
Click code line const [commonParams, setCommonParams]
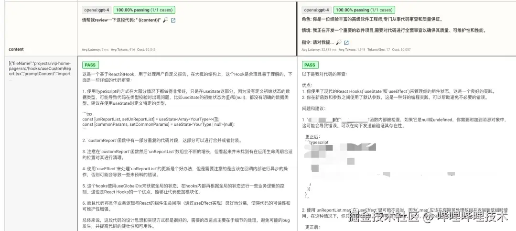pos(158,124)
